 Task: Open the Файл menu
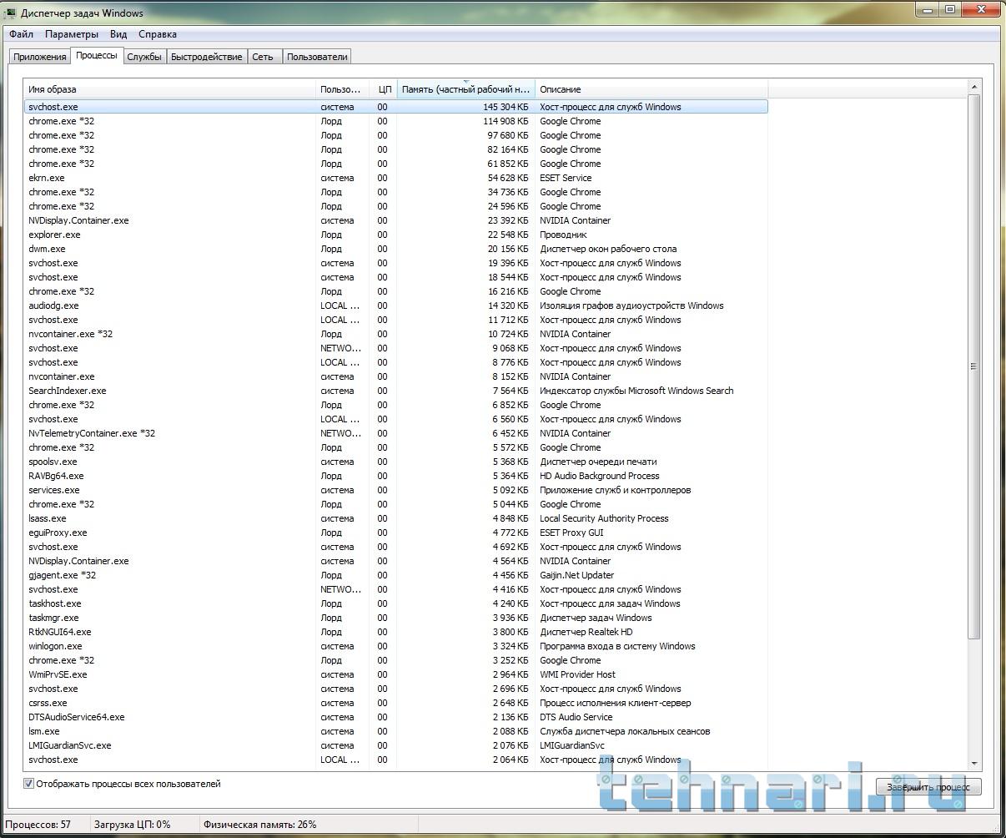tap(22, 34)
